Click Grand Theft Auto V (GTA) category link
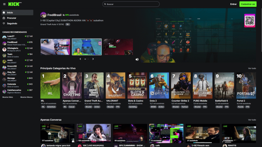This screenshot has width=262, height=147. [x=52, y=24]
